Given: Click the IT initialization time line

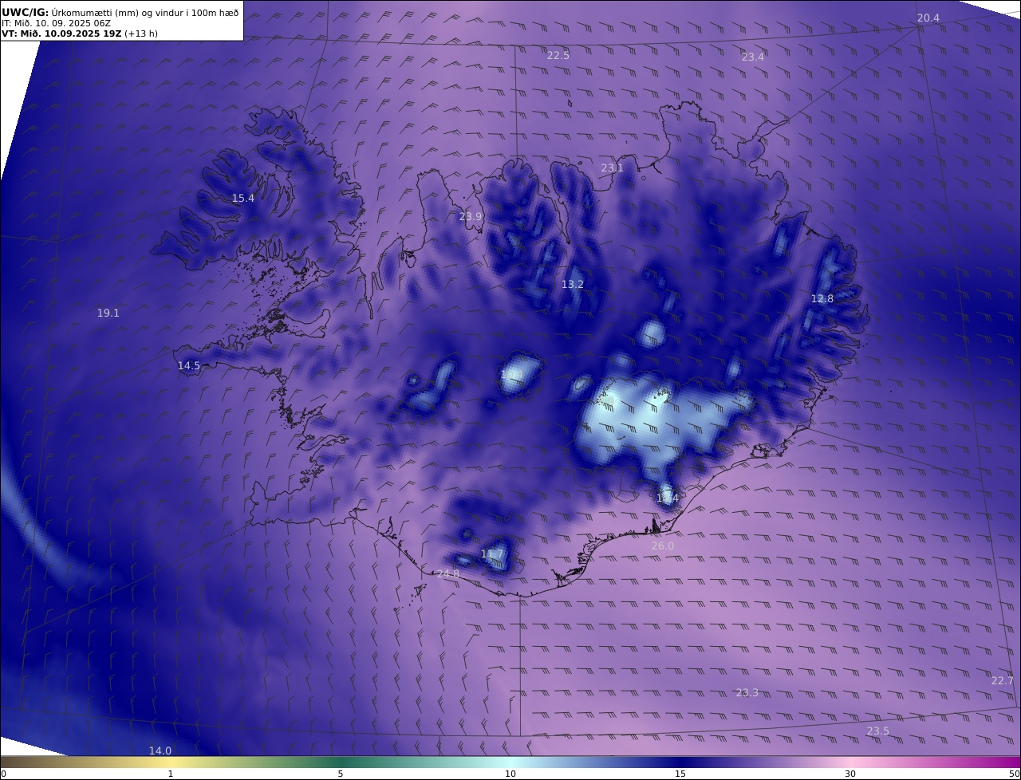Looking at the screenshot, I should pos(56,23).
